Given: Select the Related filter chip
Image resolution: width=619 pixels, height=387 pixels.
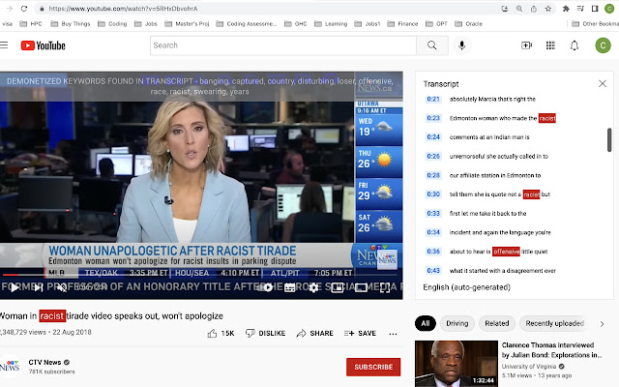Looking at the screenshot, I should click(x=496, y=323).
